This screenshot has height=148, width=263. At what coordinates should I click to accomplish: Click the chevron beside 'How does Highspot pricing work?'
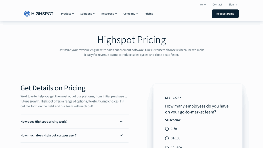click(121, 121)
